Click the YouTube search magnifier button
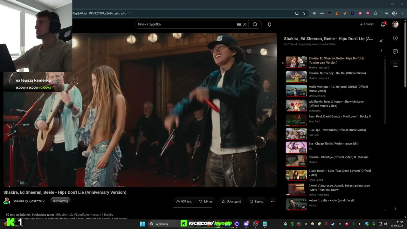The width and height of the screenshot is (407, 229). pos(255,24)
